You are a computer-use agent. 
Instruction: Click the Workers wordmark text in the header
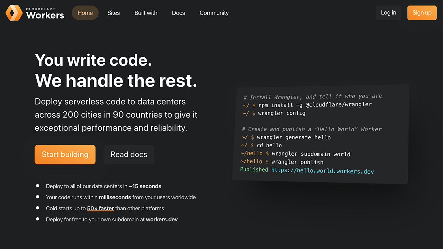click(x=45, y=15)
